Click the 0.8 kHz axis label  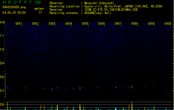tap(2, 77)
